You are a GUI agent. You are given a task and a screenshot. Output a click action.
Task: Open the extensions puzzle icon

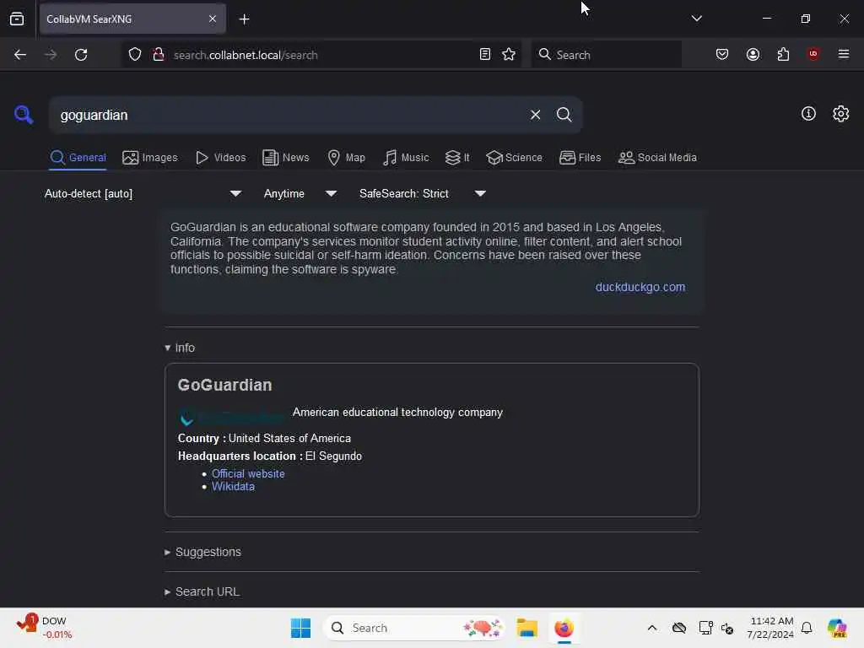coord(783,55)
